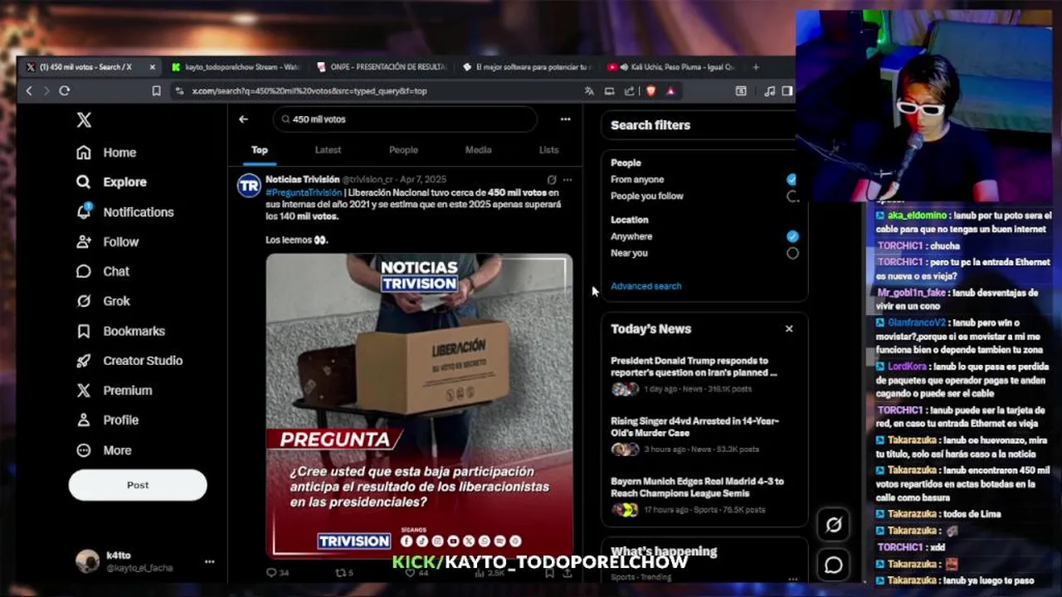Open Bookmarks in sidebar

[120, 331]
